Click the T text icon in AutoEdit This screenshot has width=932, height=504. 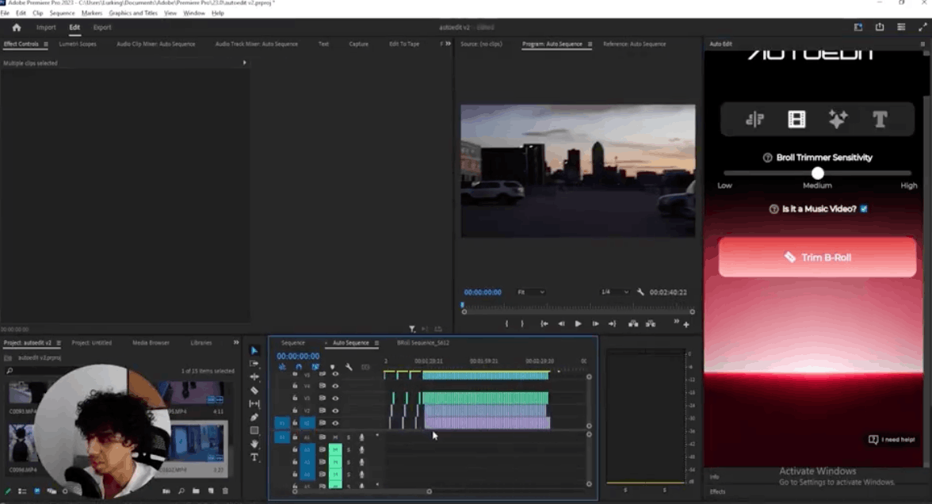(x=880, y=120)
